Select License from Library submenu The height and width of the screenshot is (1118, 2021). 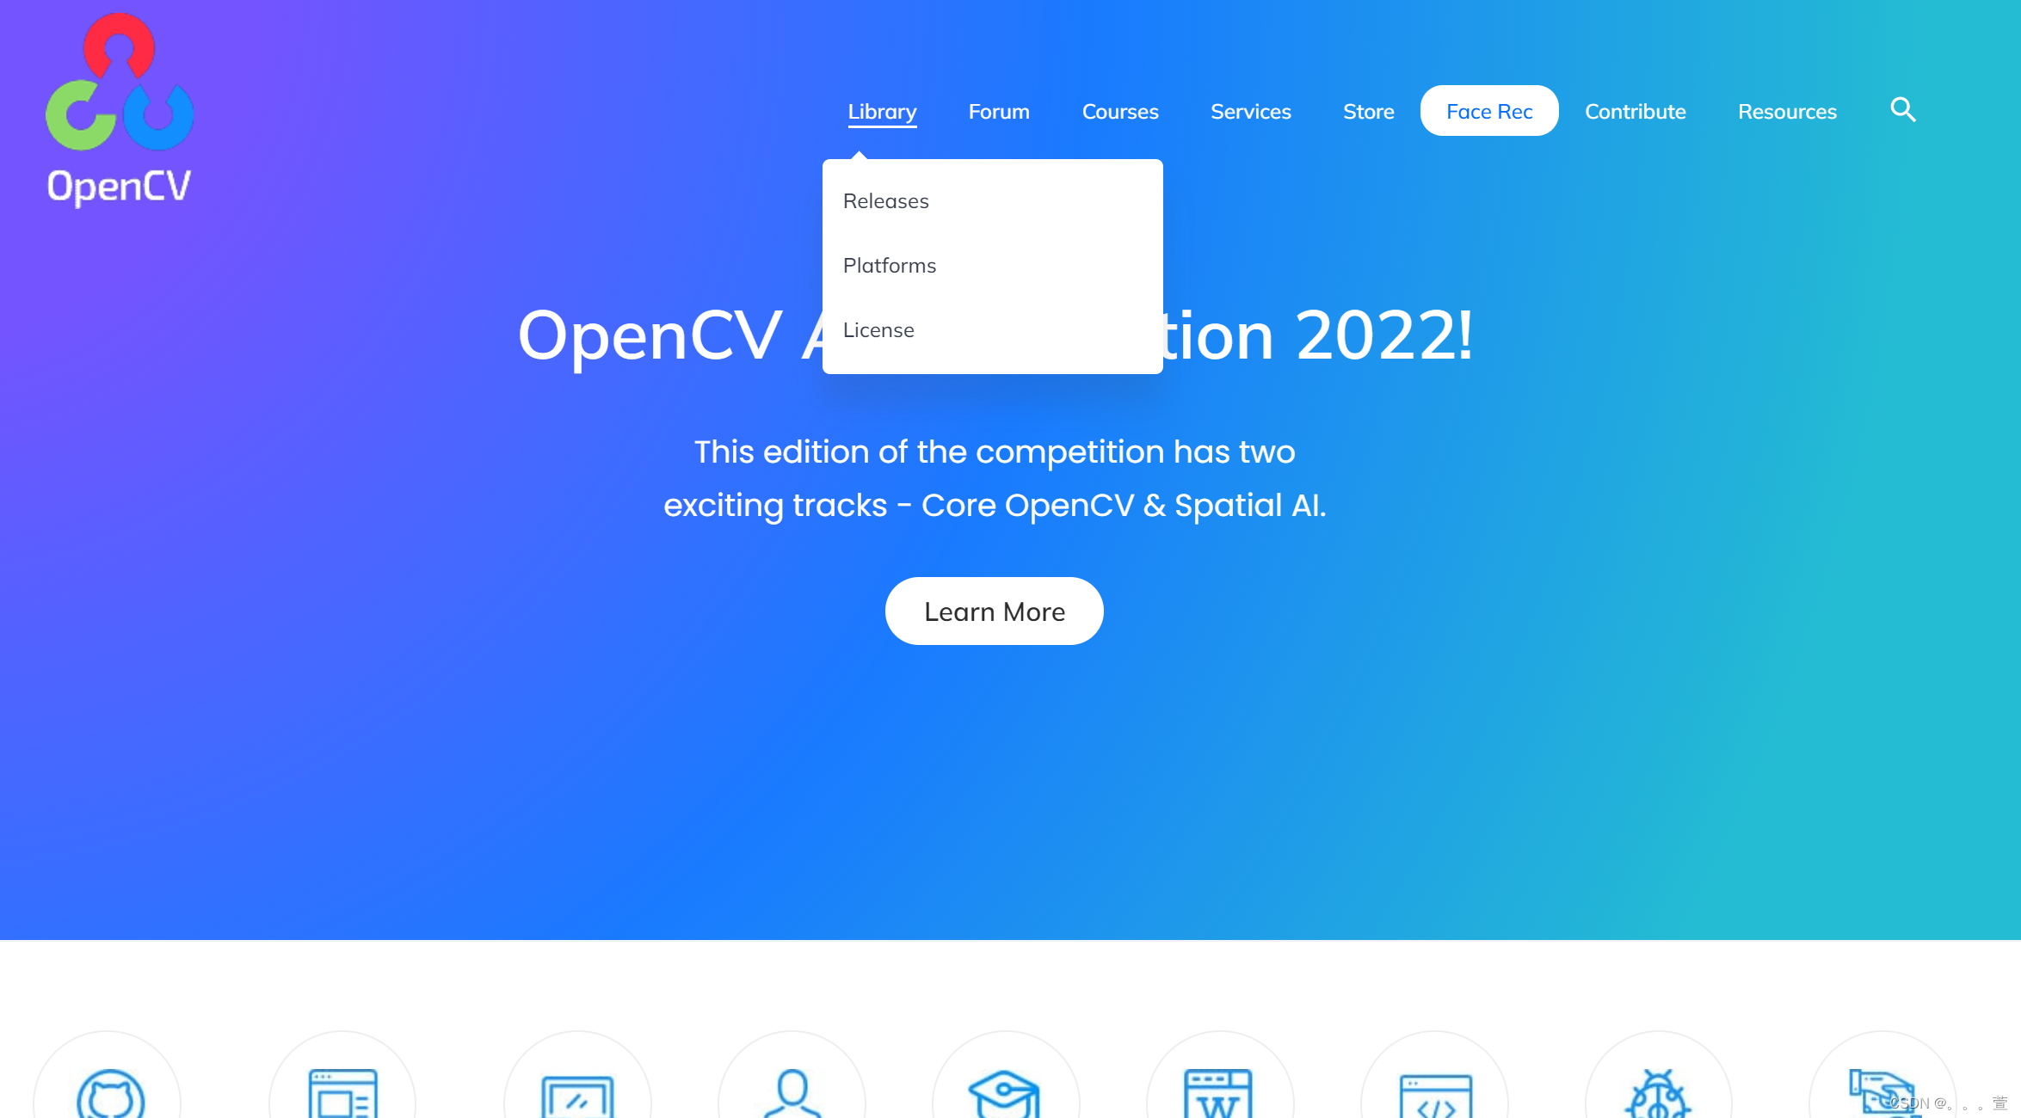(x=878, y=329)
